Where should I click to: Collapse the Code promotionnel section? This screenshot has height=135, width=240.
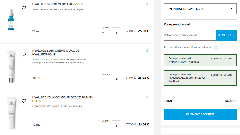[235, 24]
